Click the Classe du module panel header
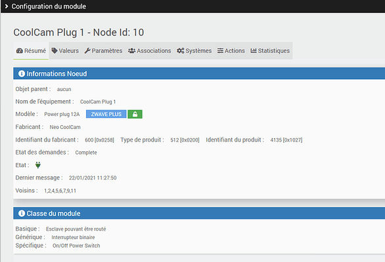 pyautogui.click(x=199, y=214)
